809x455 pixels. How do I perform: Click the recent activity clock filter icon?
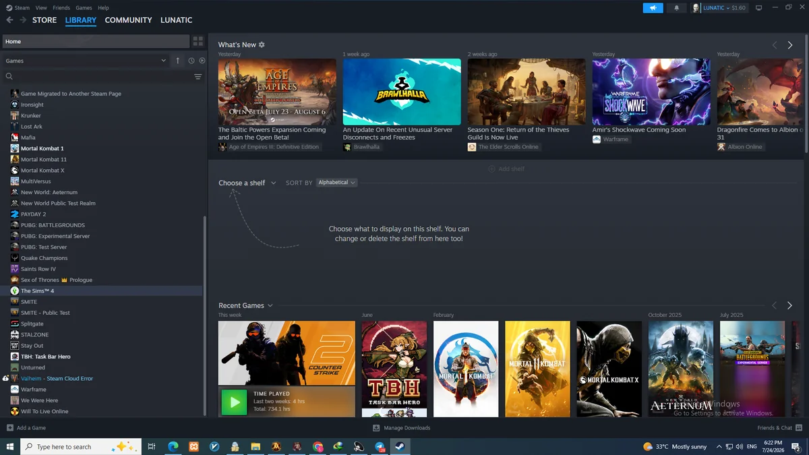pos(191,61)
